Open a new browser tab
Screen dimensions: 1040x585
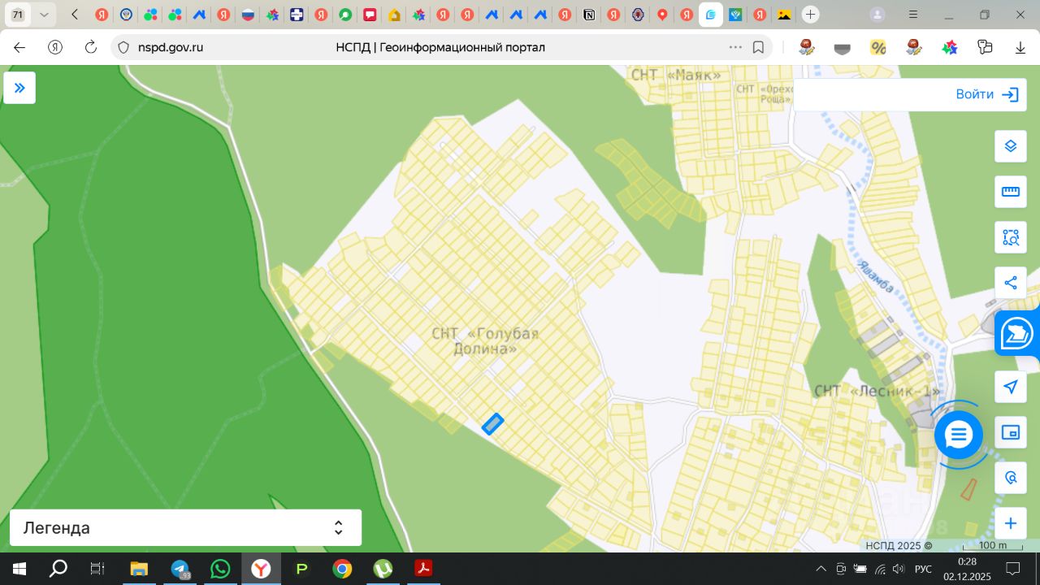(810, 15)
